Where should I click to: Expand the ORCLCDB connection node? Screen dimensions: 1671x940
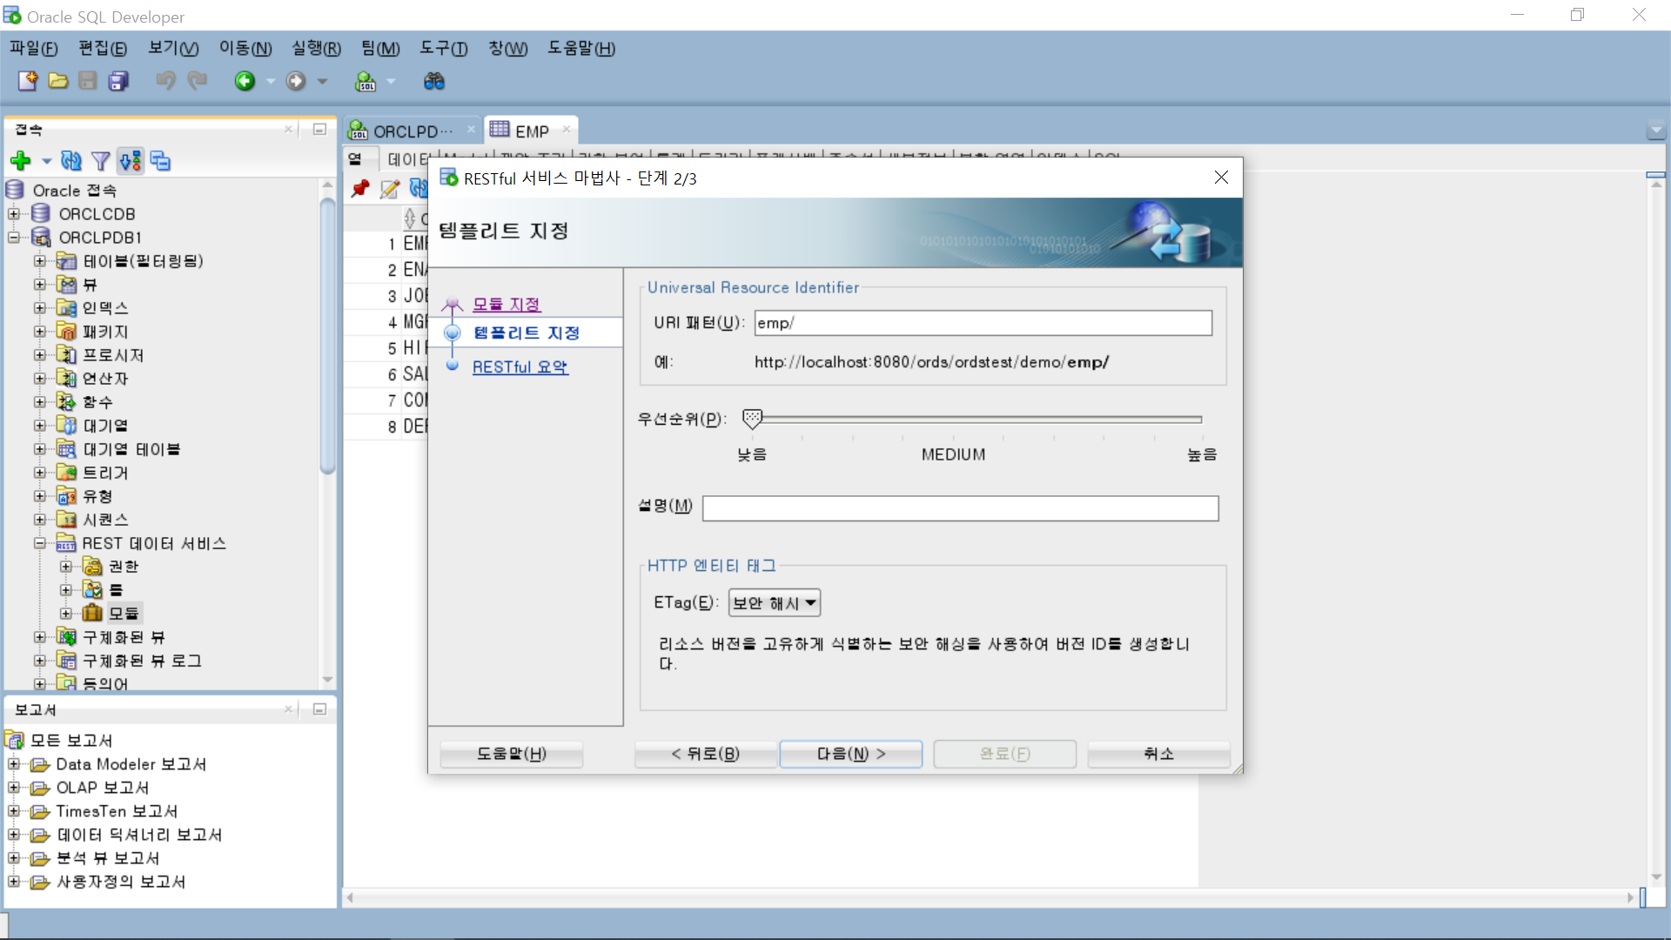click(14, 213)
